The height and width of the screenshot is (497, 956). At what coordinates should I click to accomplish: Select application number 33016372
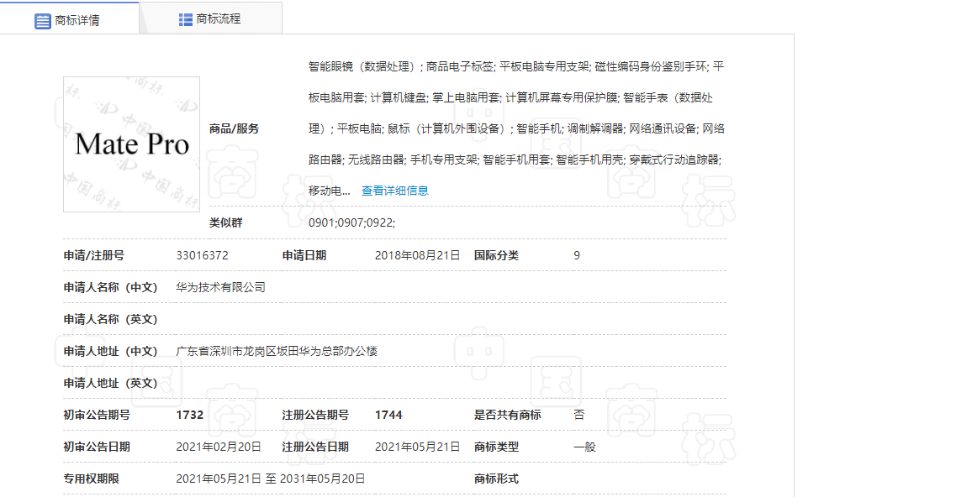click(x=202, y=255)
